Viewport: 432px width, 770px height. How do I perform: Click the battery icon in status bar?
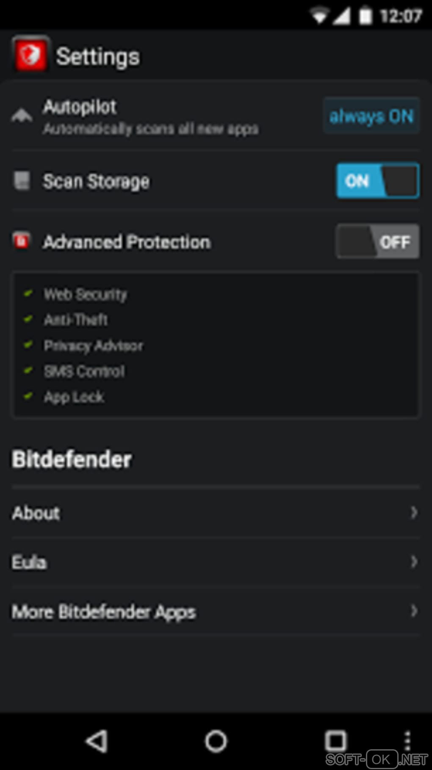[x=365, y=16]
